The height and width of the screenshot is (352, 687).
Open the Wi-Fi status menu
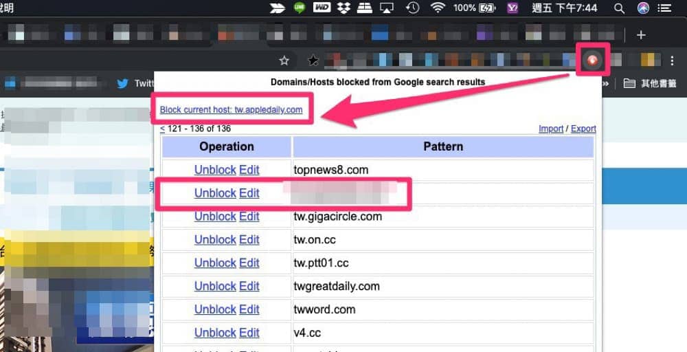coord(437,8)
